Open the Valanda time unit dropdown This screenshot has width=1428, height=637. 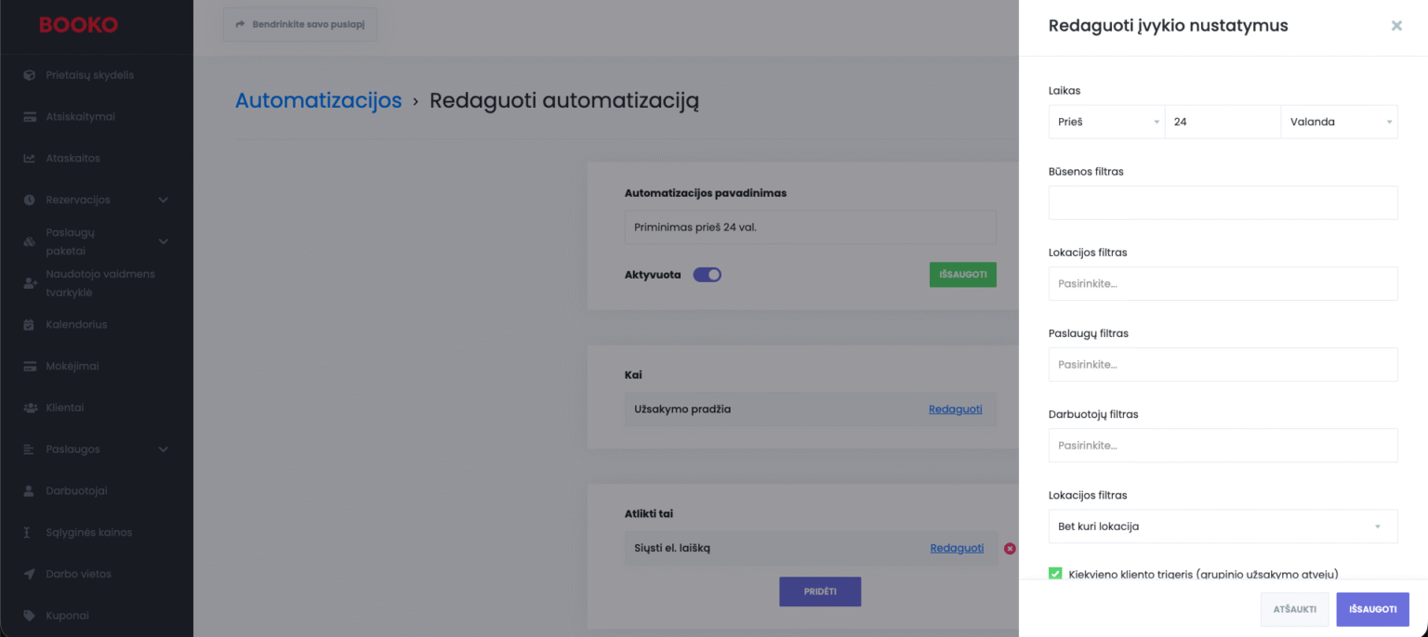tap(1339, 122)
